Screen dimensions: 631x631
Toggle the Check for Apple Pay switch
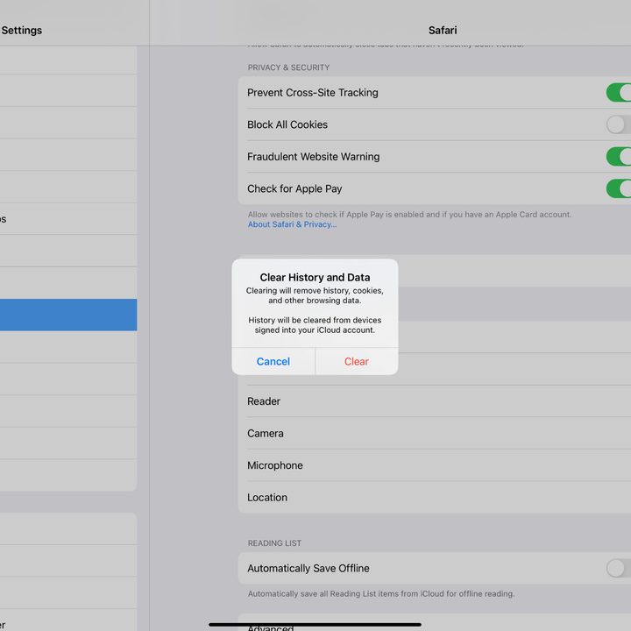(x=619, y=188)
